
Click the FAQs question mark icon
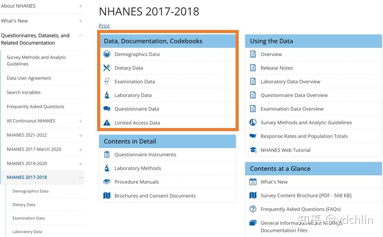[x=253, y=209]
